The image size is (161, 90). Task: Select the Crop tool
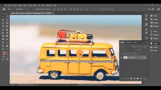point(3,23)
